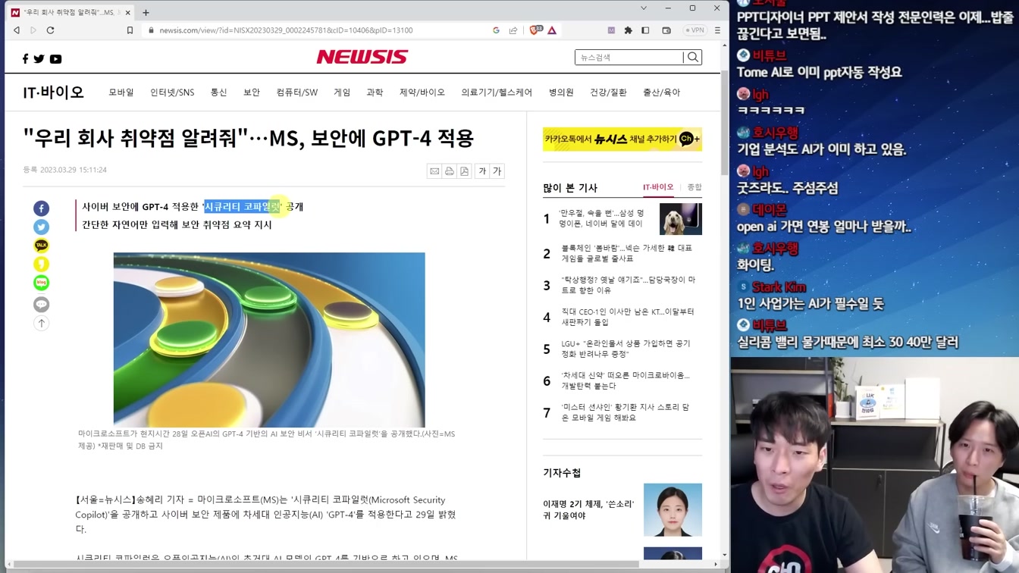Open the share icon in address bar
Image resolution: width=1019 pixels, height=573 pixels.
click(513, 30)
